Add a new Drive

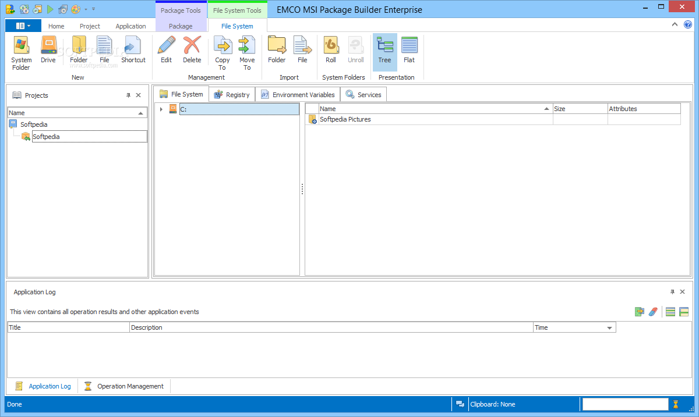pyautogui.click(x=48, y=50)
